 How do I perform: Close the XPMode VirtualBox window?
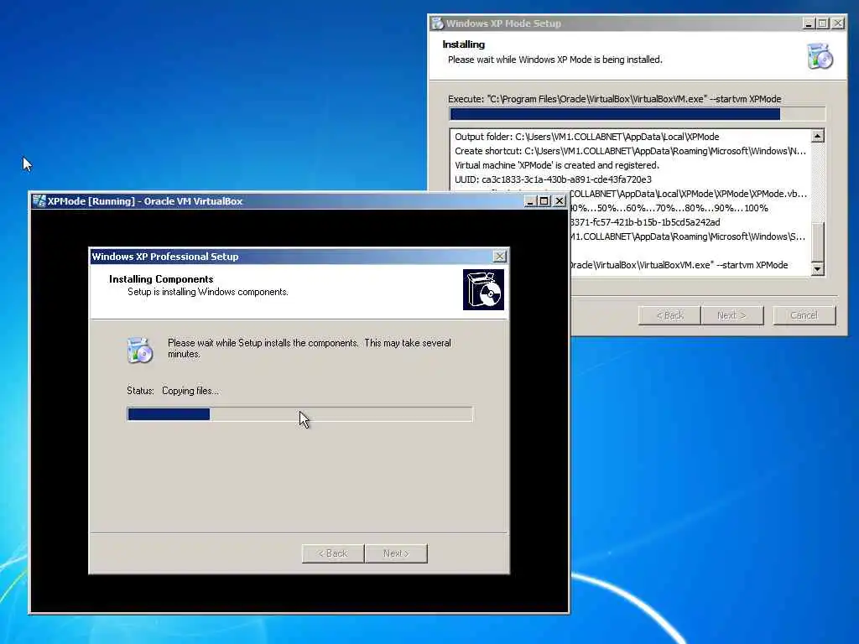tap(560, 201)
